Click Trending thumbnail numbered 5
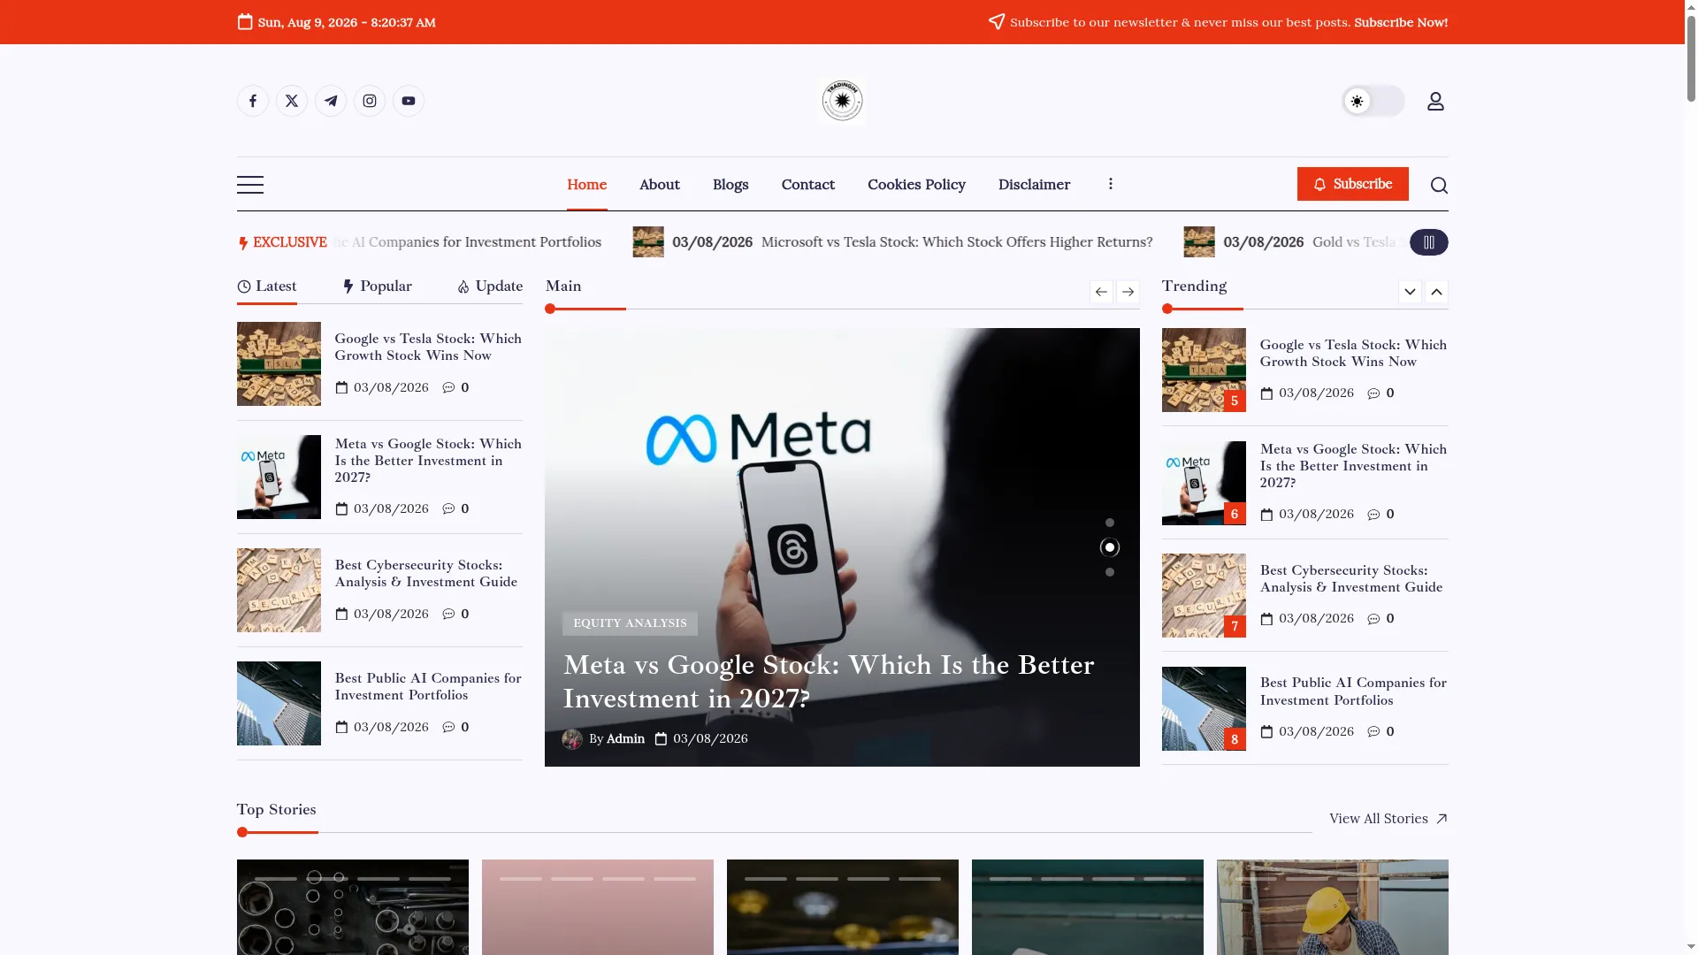 (x=1204, y=370)
